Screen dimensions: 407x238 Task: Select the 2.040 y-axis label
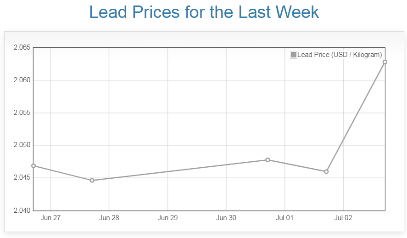coord(22,211)
